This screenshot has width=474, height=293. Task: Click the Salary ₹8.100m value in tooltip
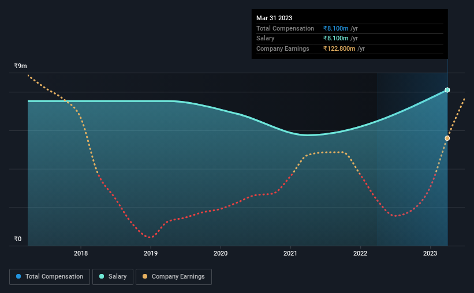(x=336, y=39)
